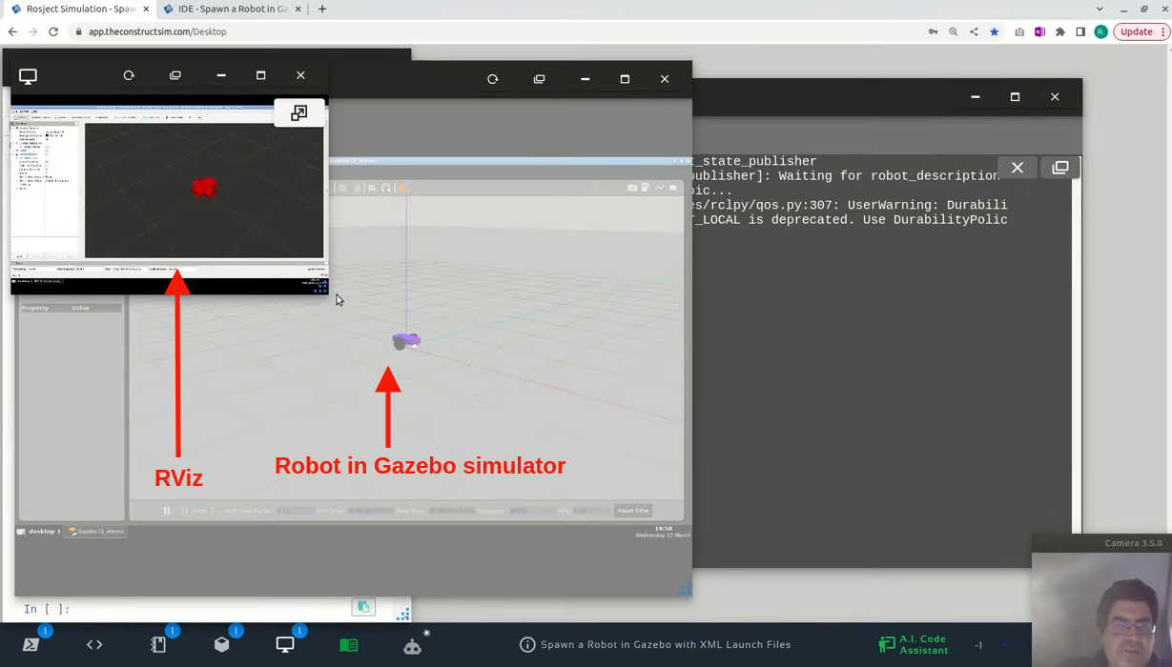This screenshot has width=1172, height=667.
Task: Open the notebook icon in bottom toolbar
Action: (158, 645)
